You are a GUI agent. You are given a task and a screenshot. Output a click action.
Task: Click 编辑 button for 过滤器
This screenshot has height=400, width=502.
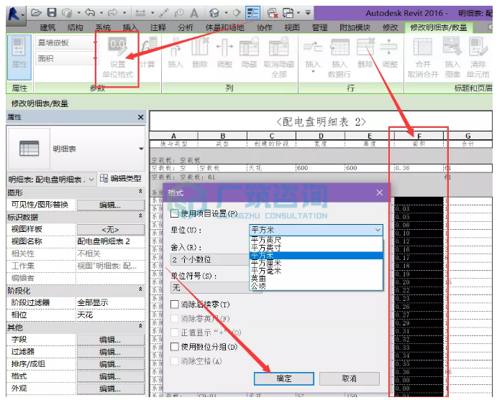(110, 352)
